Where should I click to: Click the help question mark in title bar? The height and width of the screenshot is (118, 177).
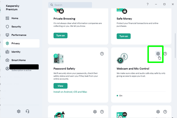pos(148,4)
